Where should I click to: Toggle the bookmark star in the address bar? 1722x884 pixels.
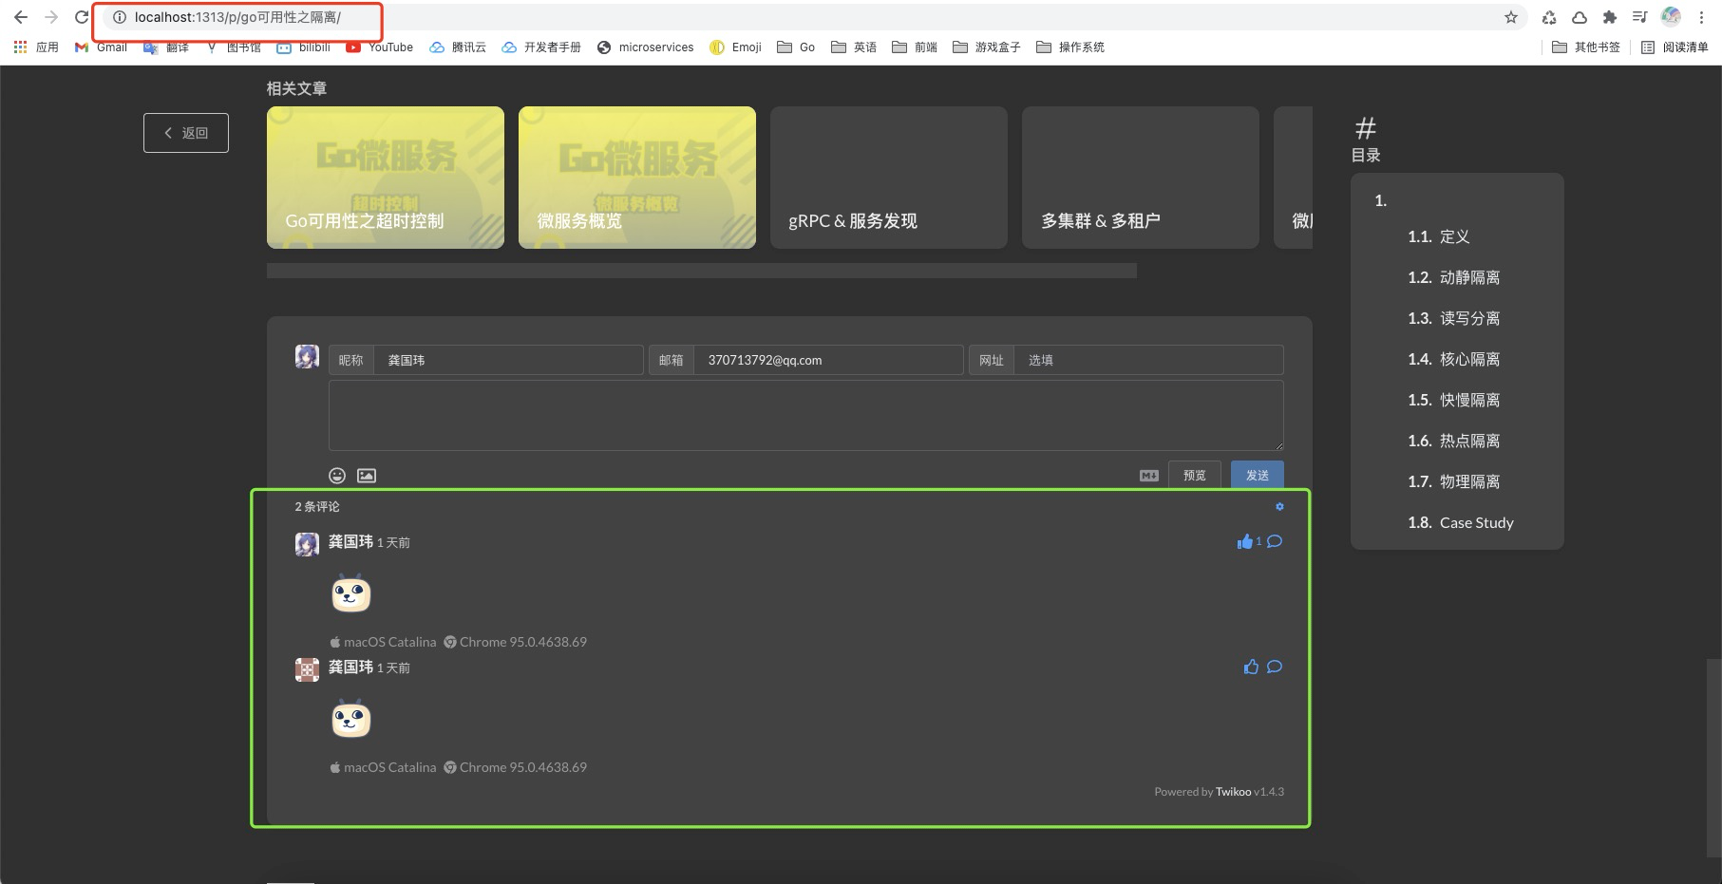pyautogui.click(x=1509, y=16)
